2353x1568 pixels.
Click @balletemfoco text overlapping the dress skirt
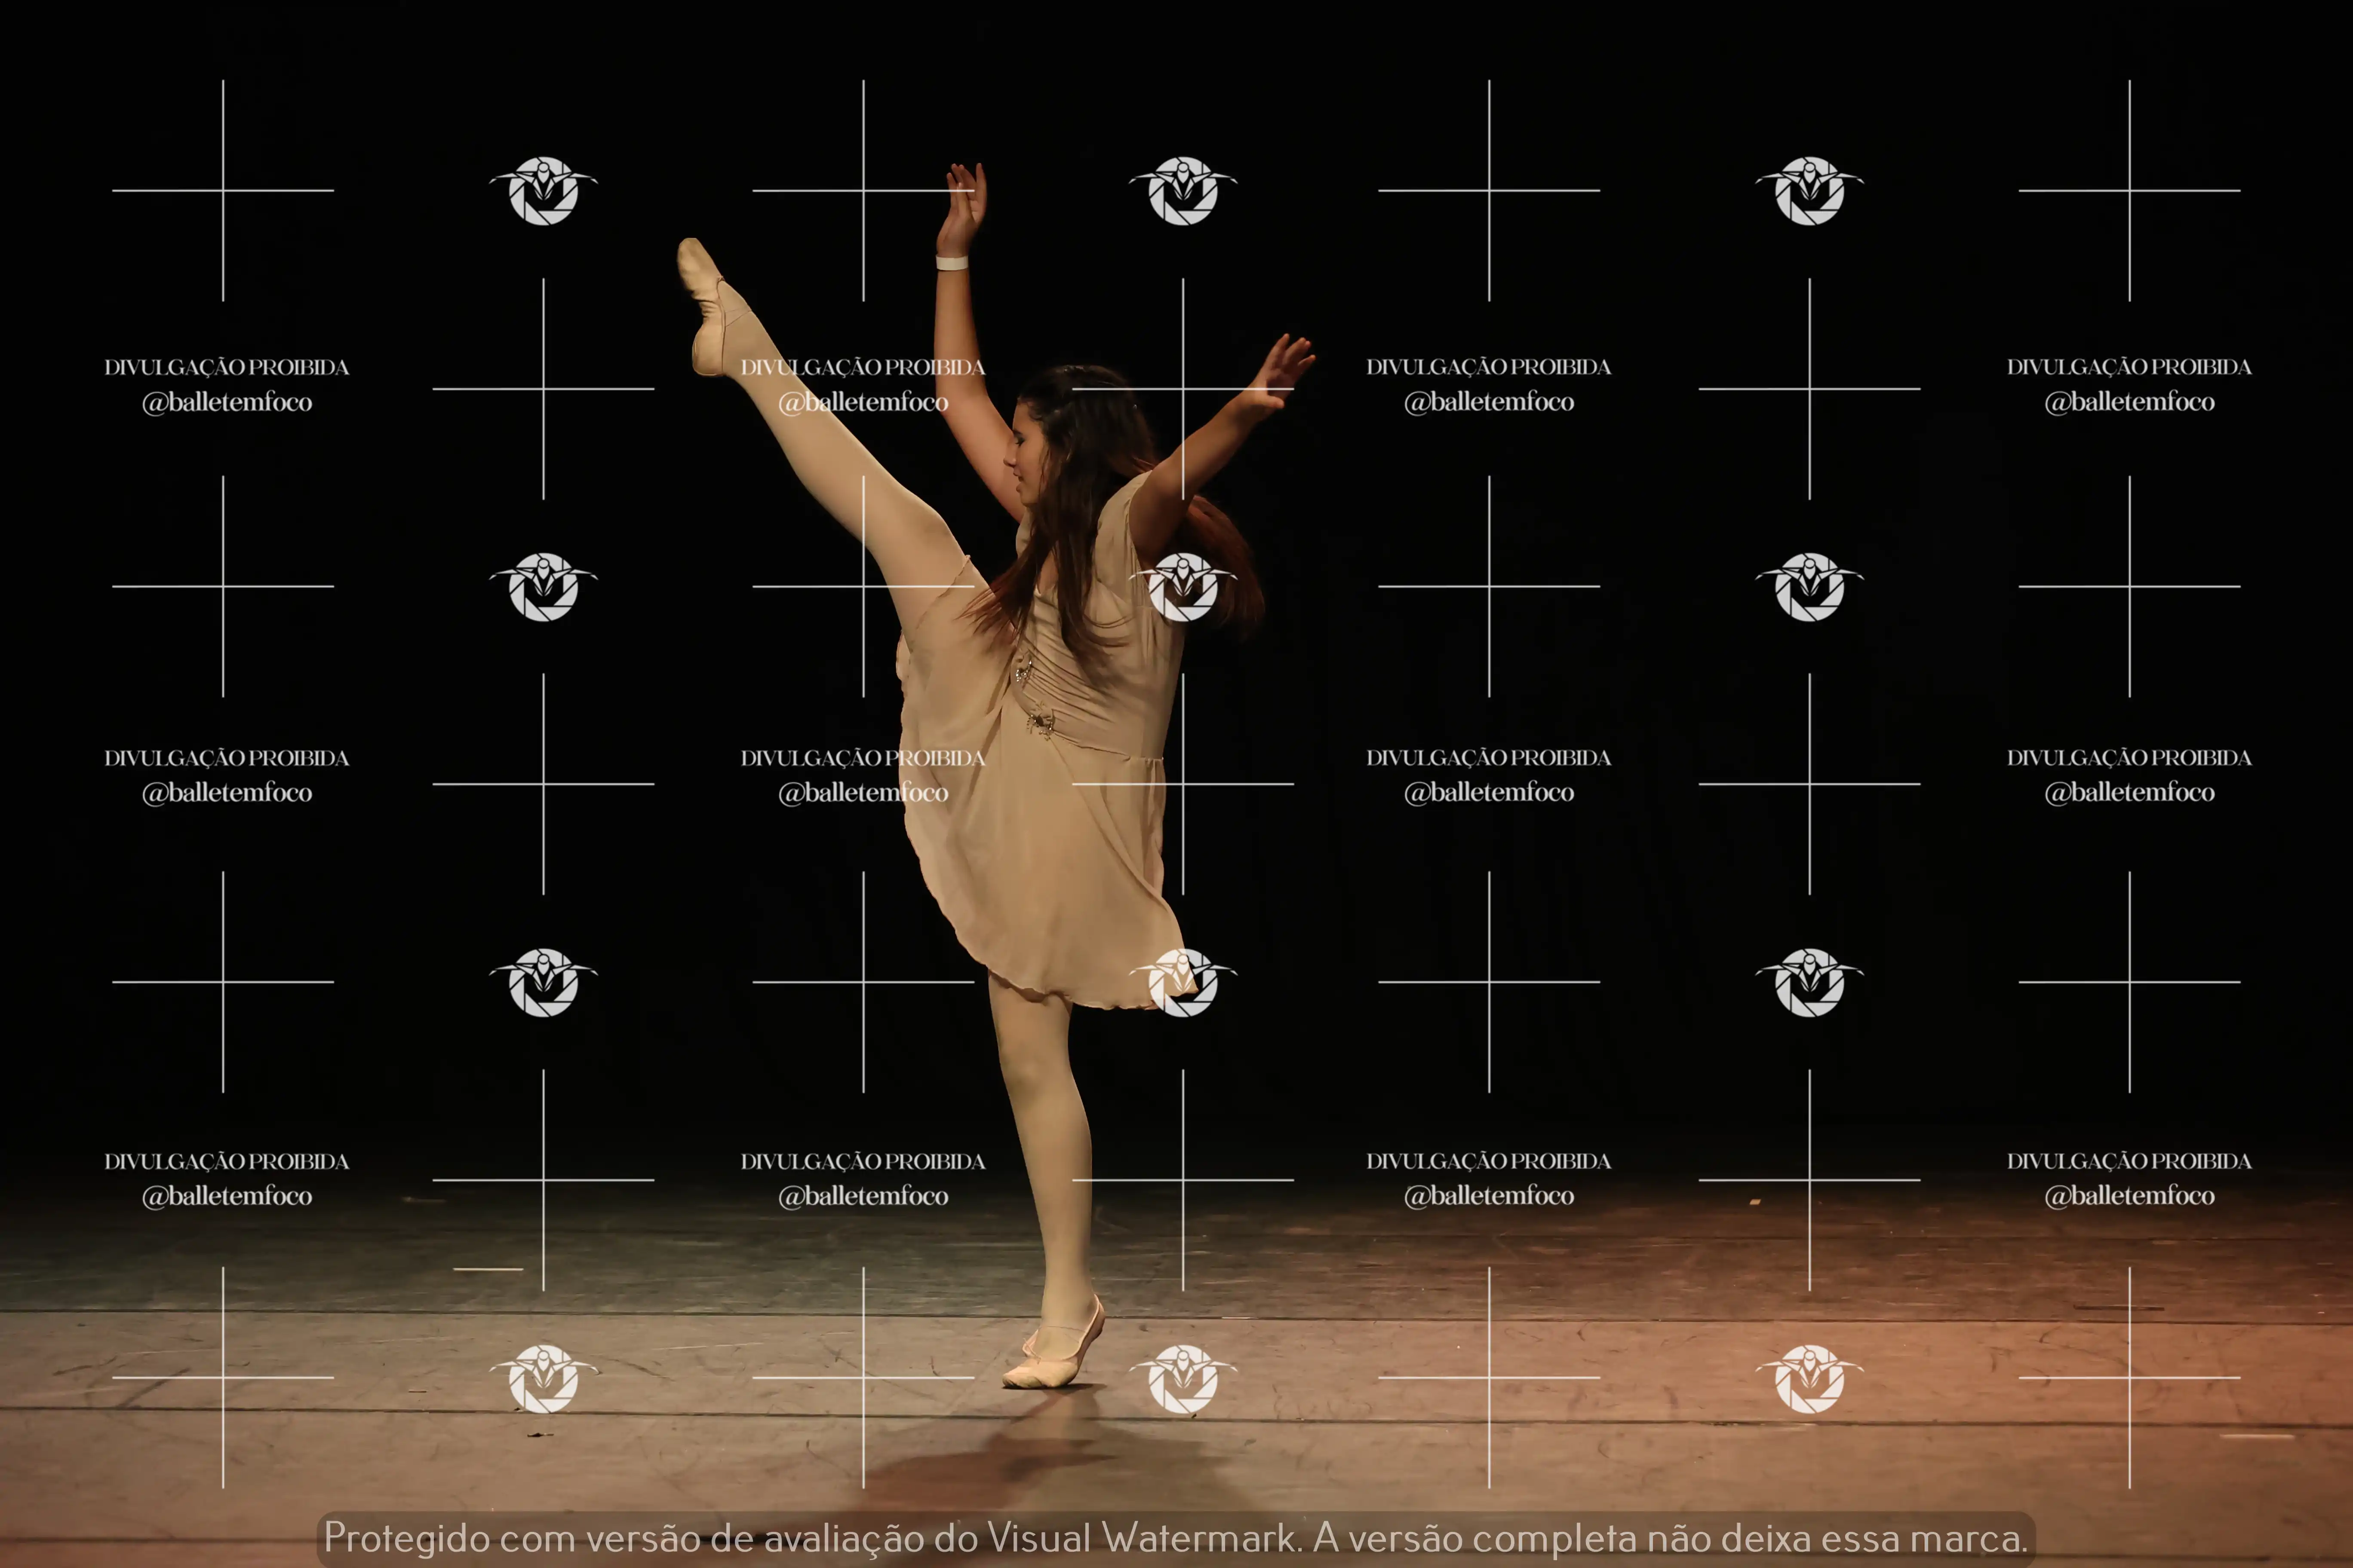(863, 793)
